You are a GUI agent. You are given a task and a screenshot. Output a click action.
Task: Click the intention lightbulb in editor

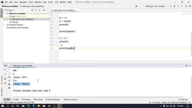pos(61,45)
